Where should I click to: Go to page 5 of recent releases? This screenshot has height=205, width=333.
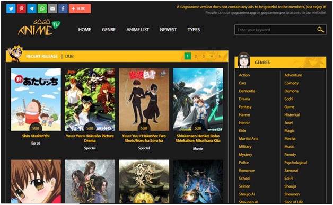[x=220, y=56]
